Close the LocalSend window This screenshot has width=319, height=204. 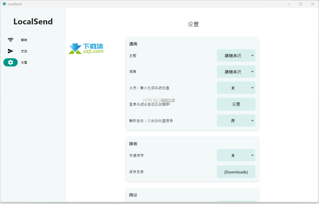(x=313, y=4)
